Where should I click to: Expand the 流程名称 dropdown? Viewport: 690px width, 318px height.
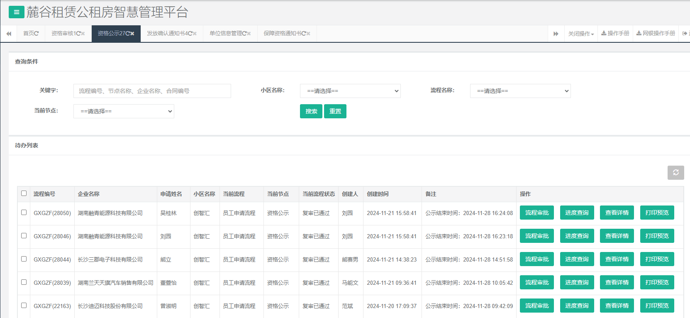(520, 91)
